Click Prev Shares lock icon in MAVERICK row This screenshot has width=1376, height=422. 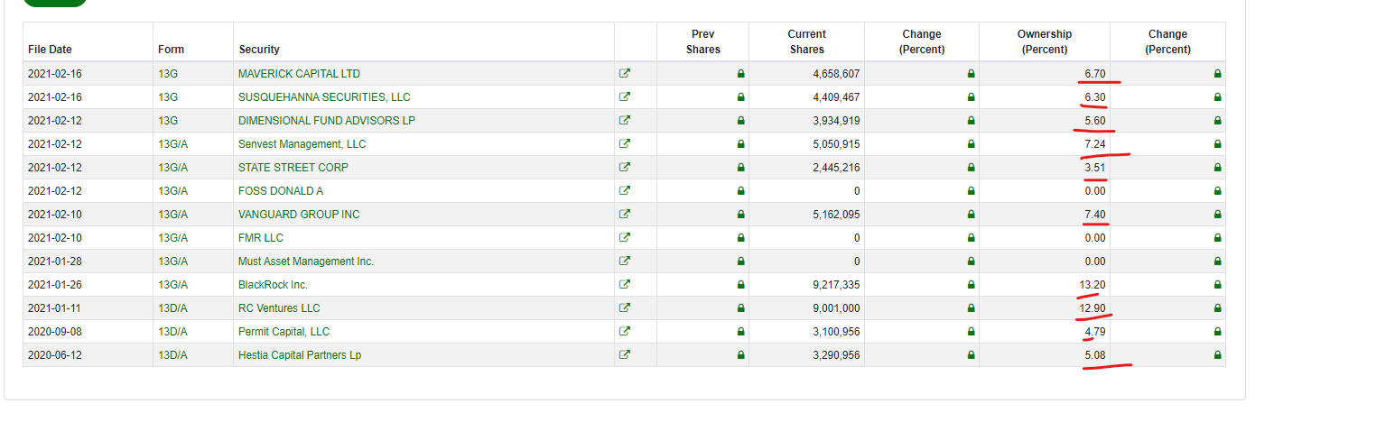(x=740, y=74)
